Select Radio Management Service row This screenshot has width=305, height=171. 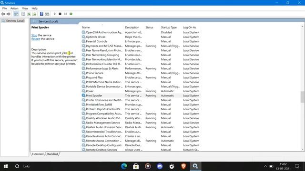point(141,123)
